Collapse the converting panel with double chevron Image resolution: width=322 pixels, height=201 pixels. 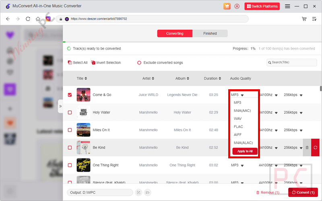click(60, 106)
